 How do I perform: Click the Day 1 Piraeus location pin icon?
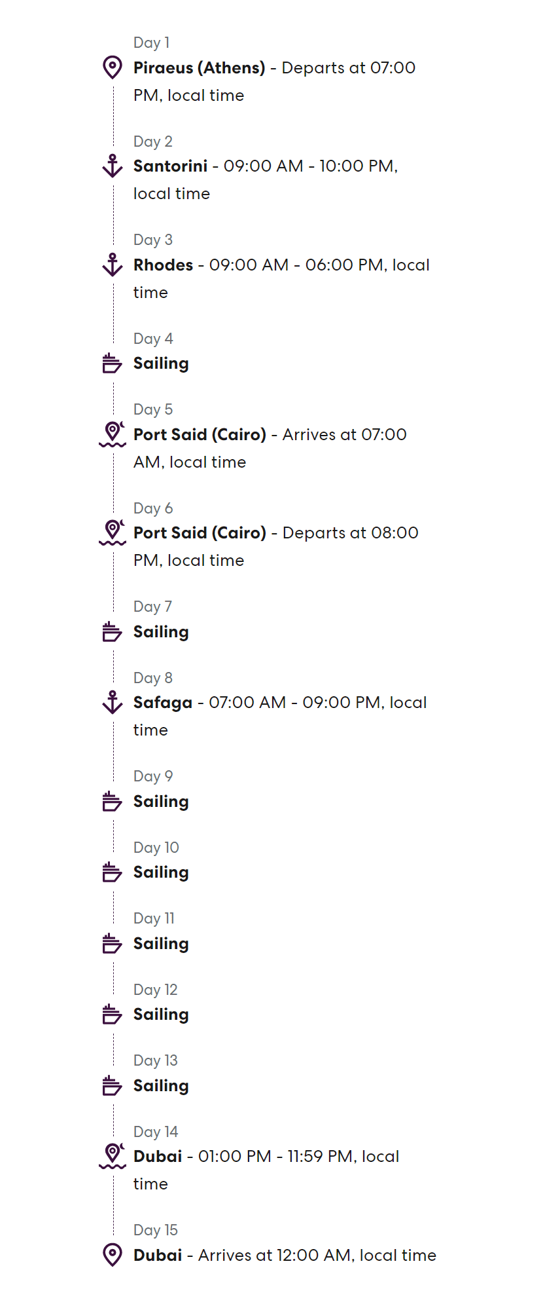pos(113,67)
